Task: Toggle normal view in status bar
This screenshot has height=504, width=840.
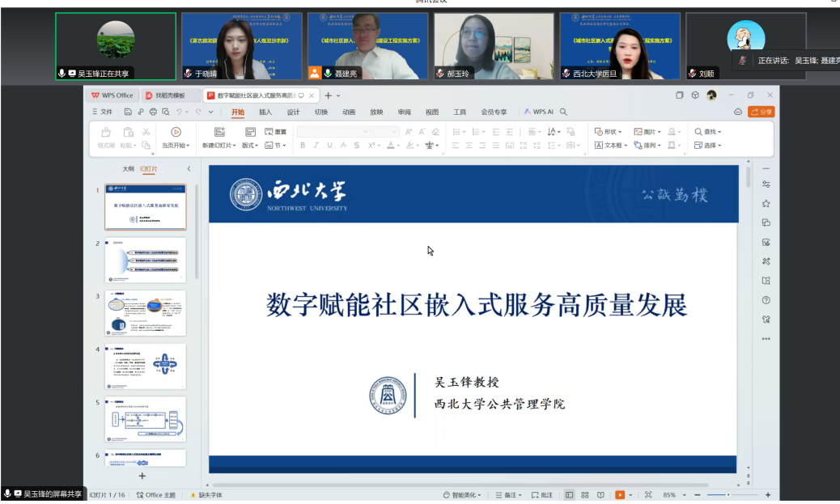Action: (x=570, y=494)
